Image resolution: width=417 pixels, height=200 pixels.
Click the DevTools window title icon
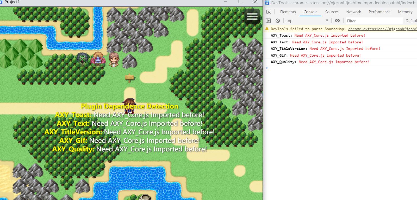(267, 3)
